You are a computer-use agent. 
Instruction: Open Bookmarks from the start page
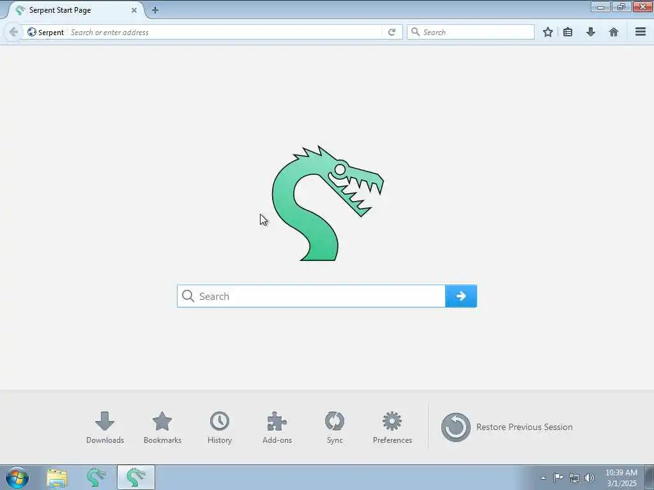pos(162,427)
